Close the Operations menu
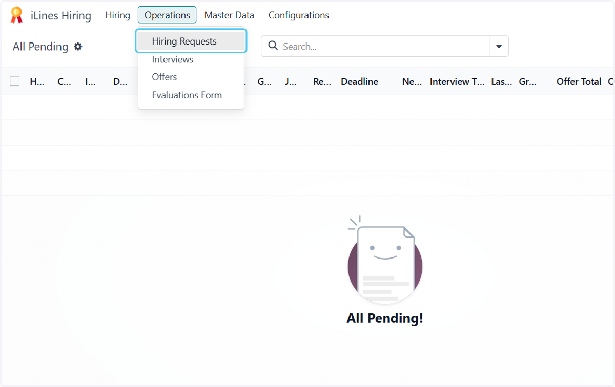Screen dimensions: 615x387 click(167, 15)
